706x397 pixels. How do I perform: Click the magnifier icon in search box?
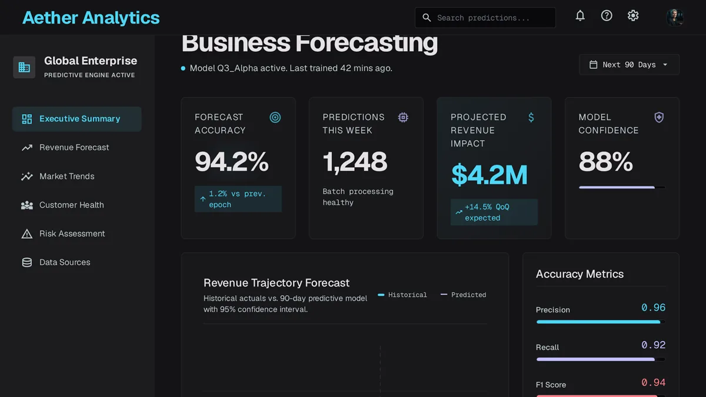[x=427, y=18]
